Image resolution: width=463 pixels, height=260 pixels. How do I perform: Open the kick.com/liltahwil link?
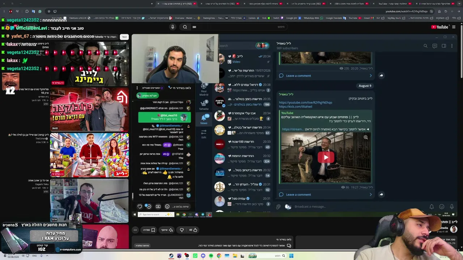click(x=295, y=107)
